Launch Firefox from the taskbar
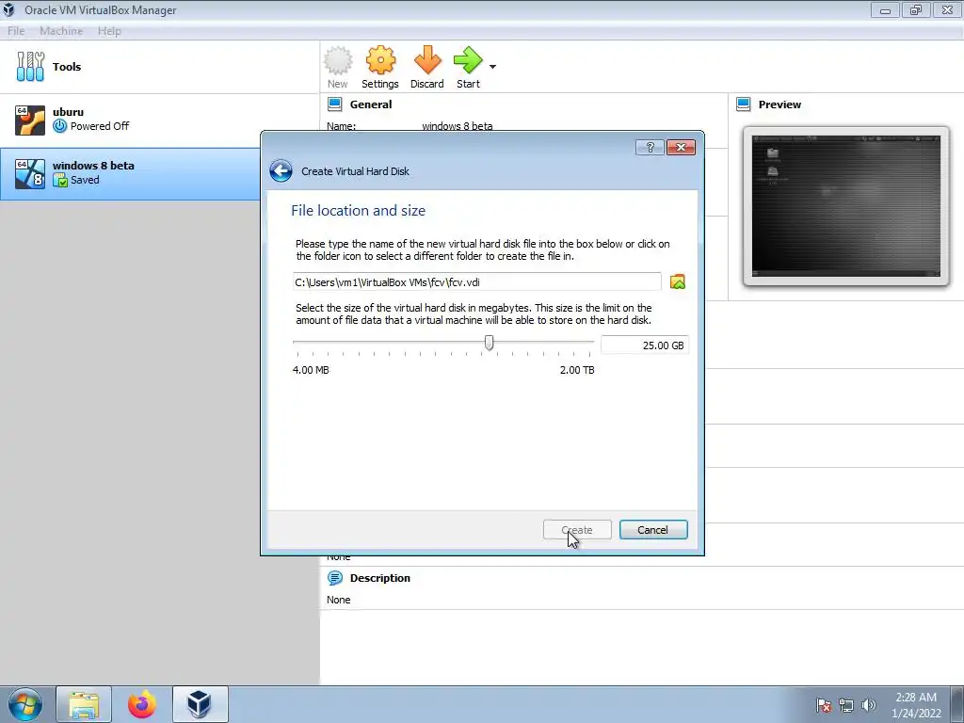 [x=142, y=704]
